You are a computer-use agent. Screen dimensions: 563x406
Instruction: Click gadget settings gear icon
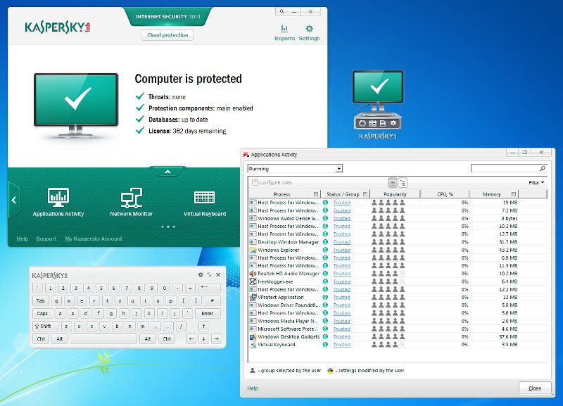(x=393, y=123)
